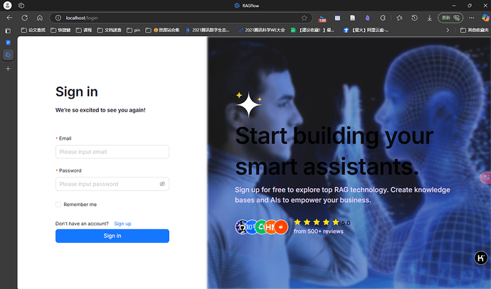Check the Remember me checkbox
This screenshot has height=289, width=491.
click(58, 205)
